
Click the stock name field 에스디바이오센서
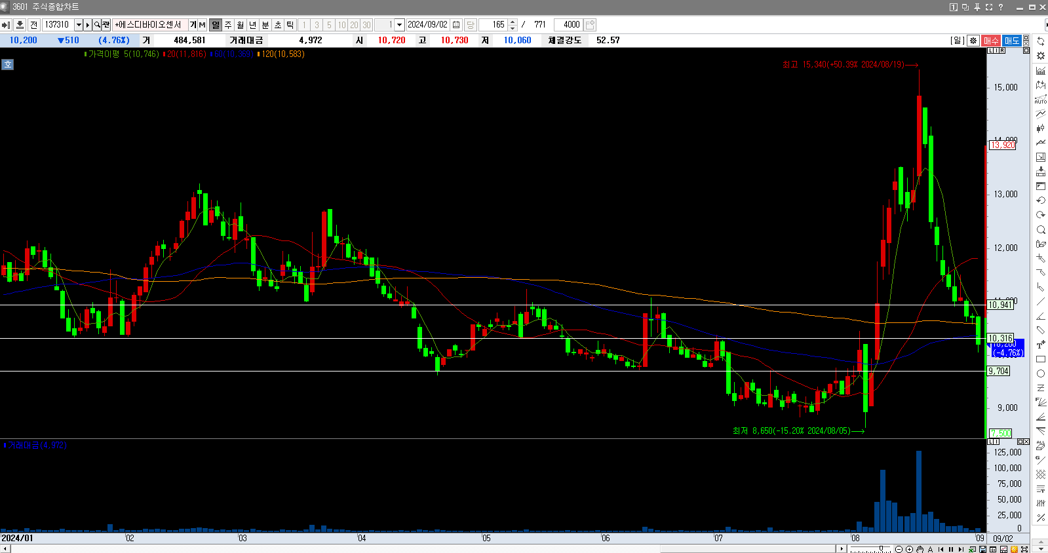tap(150, 25)
